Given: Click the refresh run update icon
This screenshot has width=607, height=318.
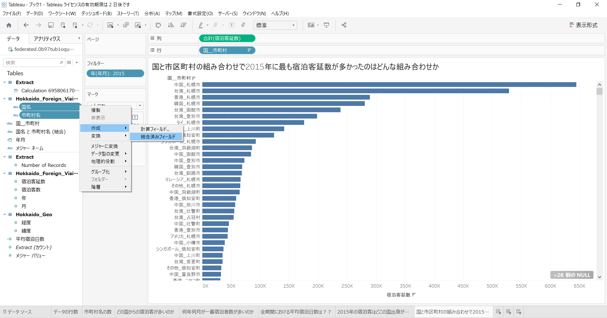Looking at the screenshot, I should (x=90, y=25).
